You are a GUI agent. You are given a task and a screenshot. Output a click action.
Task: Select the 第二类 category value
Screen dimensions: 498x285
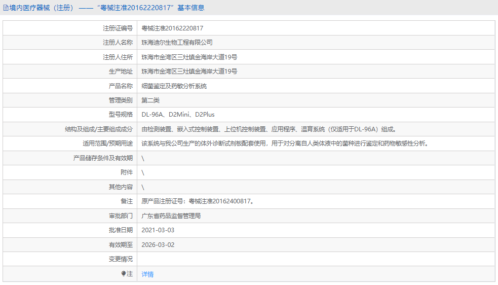[150, 100]
